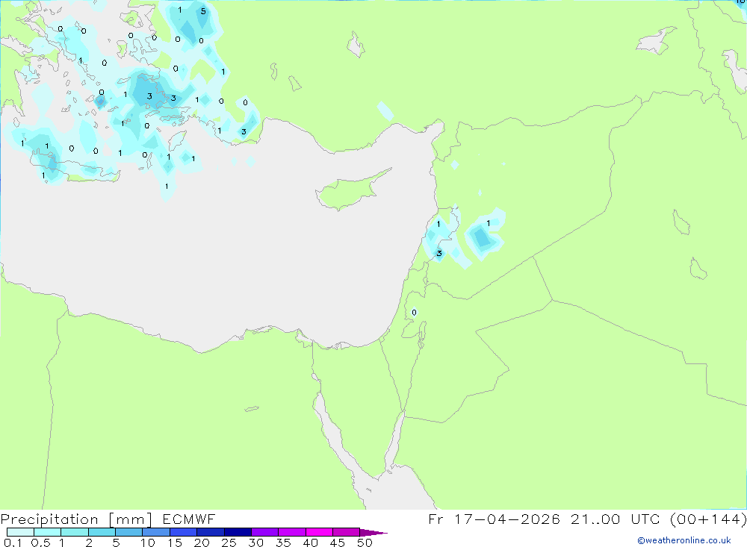
Task: Click the "[mm]" unit label
Action: [x=131, y=519]
